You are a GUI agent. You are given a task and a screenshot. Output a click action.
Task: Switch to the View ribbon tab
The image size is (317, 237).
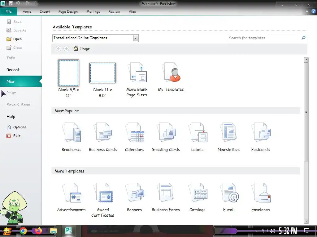(132, 11)
